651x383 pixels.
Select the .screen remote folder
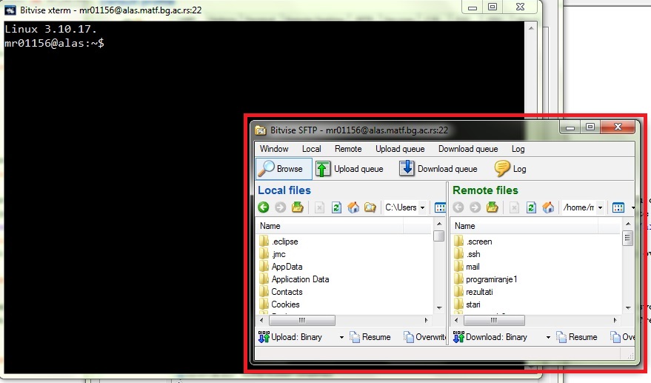(x=473, y=242)
